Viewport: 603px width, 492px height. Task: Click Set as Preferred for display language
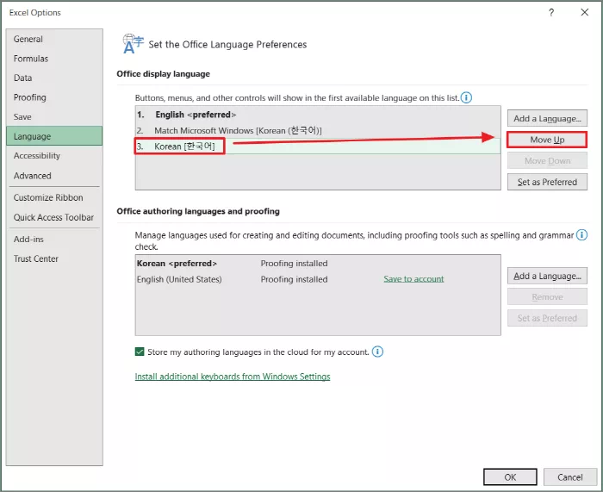coord(547,182)
